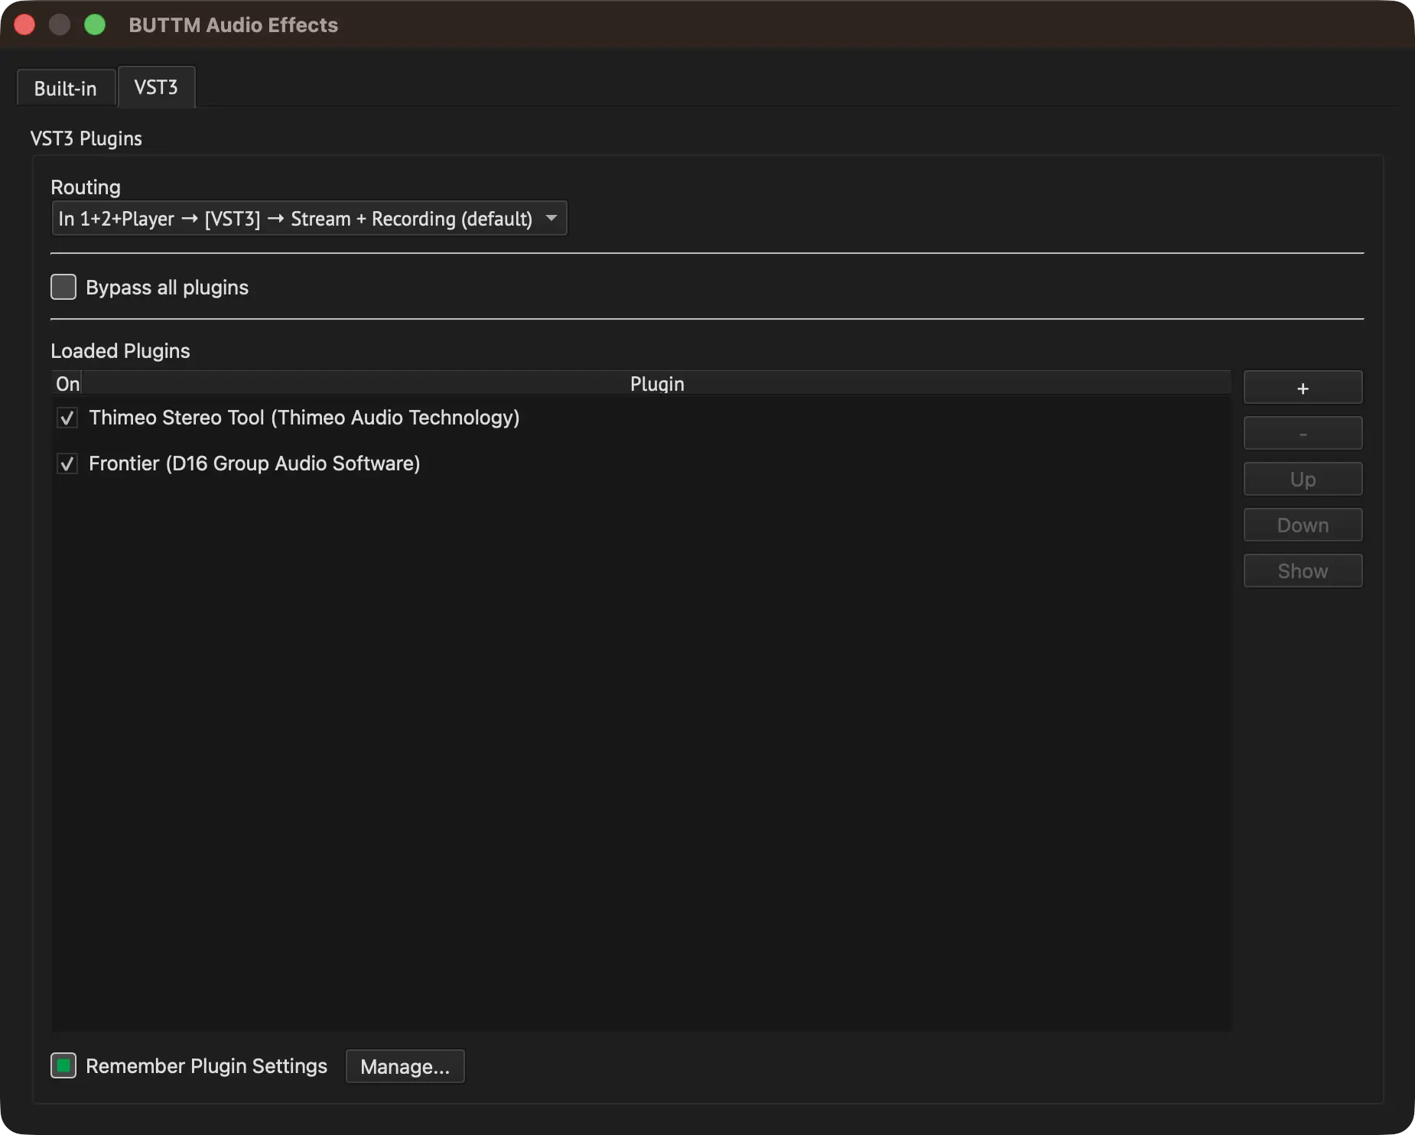Click the On column header

67,384
